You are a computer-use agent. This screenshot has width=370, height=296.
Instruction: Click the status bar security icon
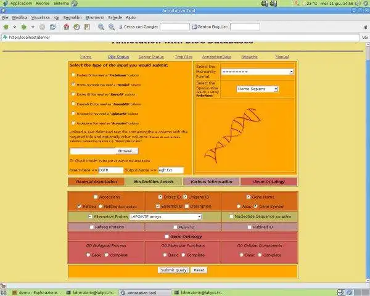pyautogui.click(x=2, y=286)
